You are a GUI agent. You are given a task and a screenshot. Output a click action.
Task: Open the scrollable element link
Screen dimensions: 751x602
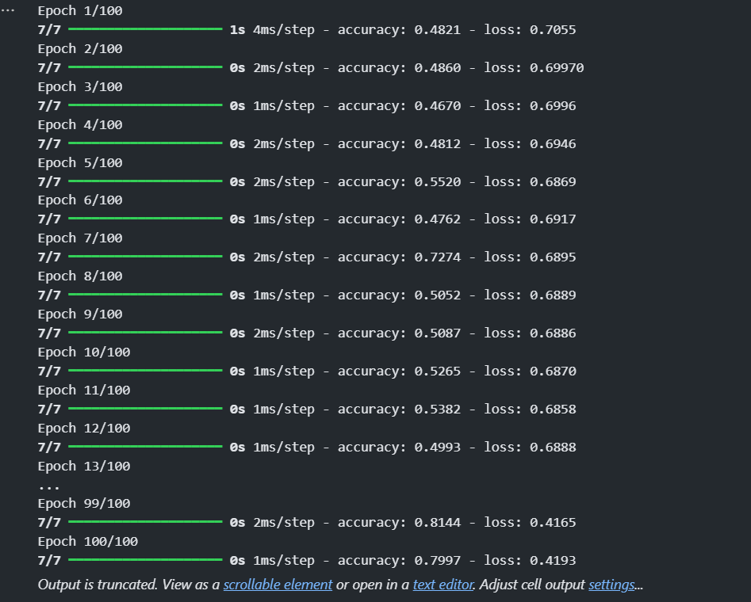tap(278, 585)
